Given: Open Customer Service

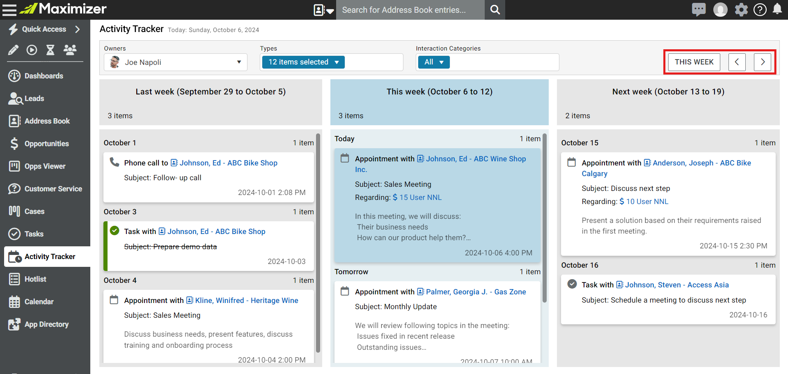Looking at the screenshot, I should pos(45,189).
